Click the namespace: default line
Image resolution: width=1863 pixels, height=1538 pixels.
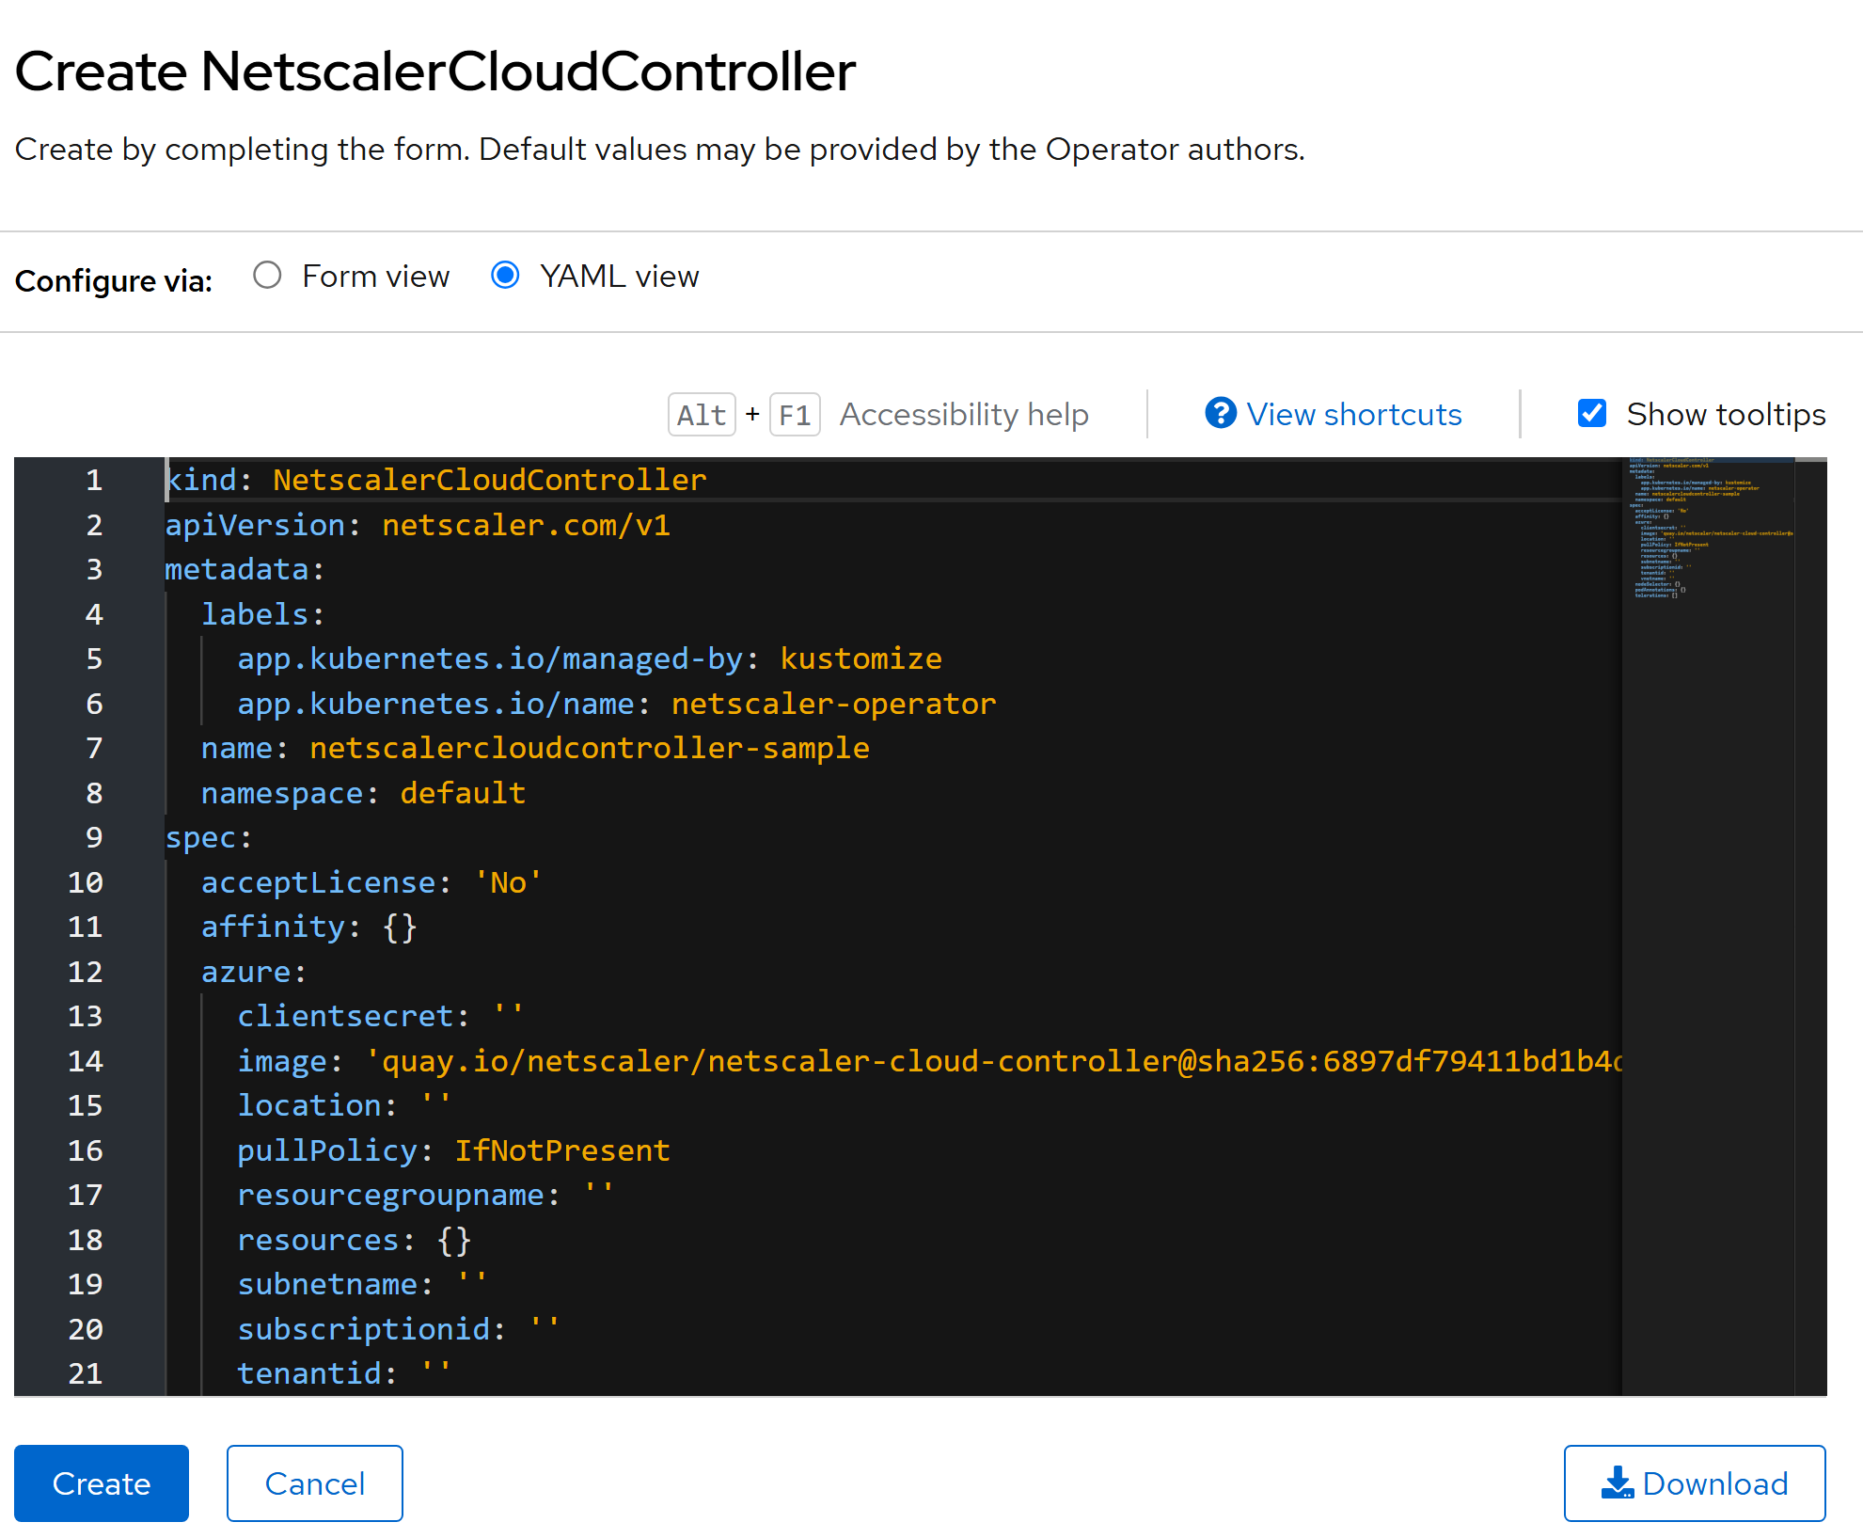364,793
